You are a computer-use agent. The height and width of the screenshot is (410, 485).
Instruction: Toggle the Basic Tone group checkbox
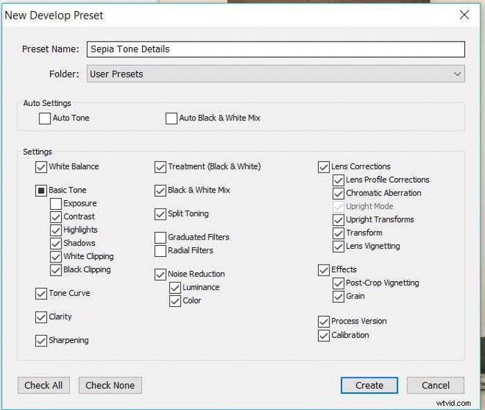click(x=41, y=190)
